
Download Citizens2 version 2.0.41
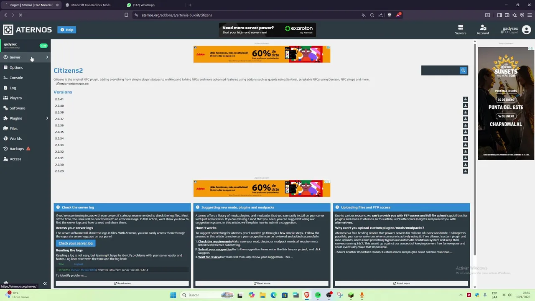pos(465,99)
